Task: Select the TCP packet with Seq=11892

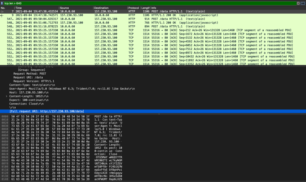Action: pyautogui.click(x=153, y=60)
